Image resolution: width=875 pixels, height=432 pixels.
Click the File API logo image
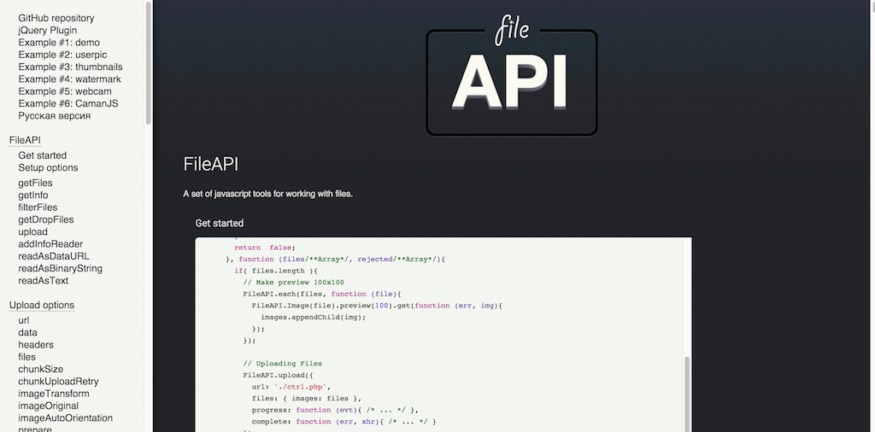click(512, 75)
